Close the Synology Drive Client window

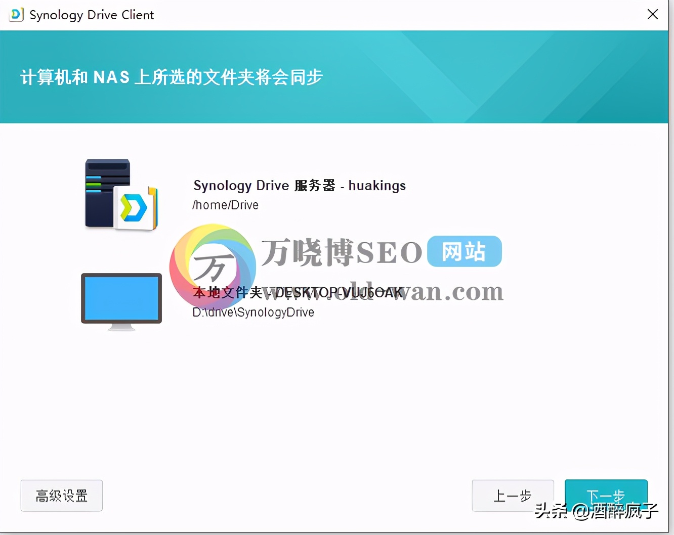[653, 14]
